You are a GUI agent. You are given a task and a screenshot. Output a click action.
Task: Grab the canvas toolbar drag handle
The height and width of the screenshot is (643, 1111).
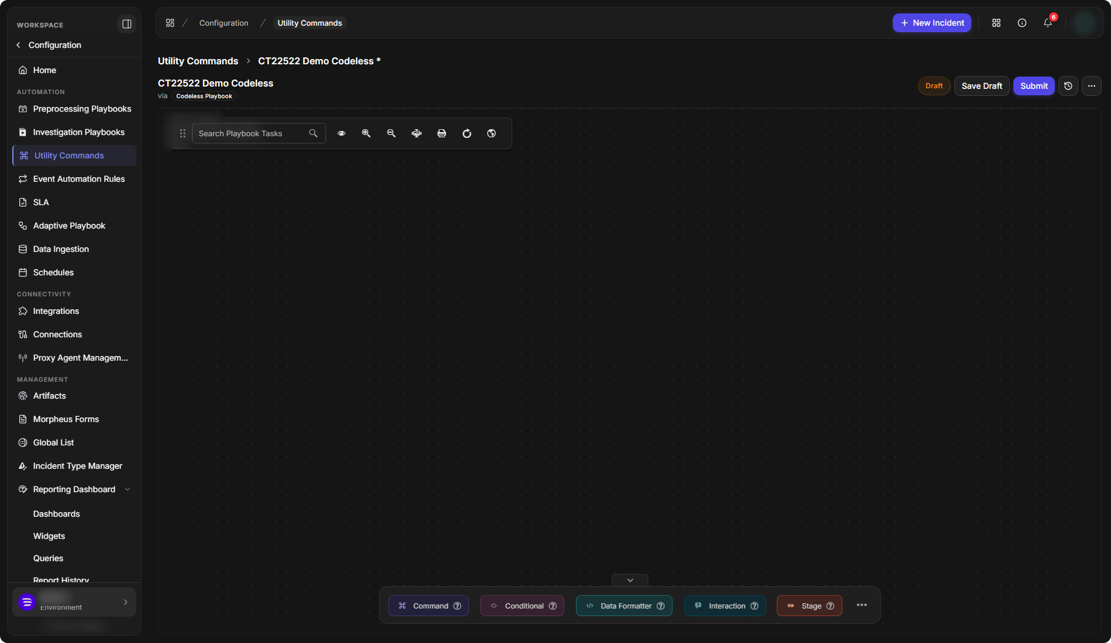click(x=182, y=133)
